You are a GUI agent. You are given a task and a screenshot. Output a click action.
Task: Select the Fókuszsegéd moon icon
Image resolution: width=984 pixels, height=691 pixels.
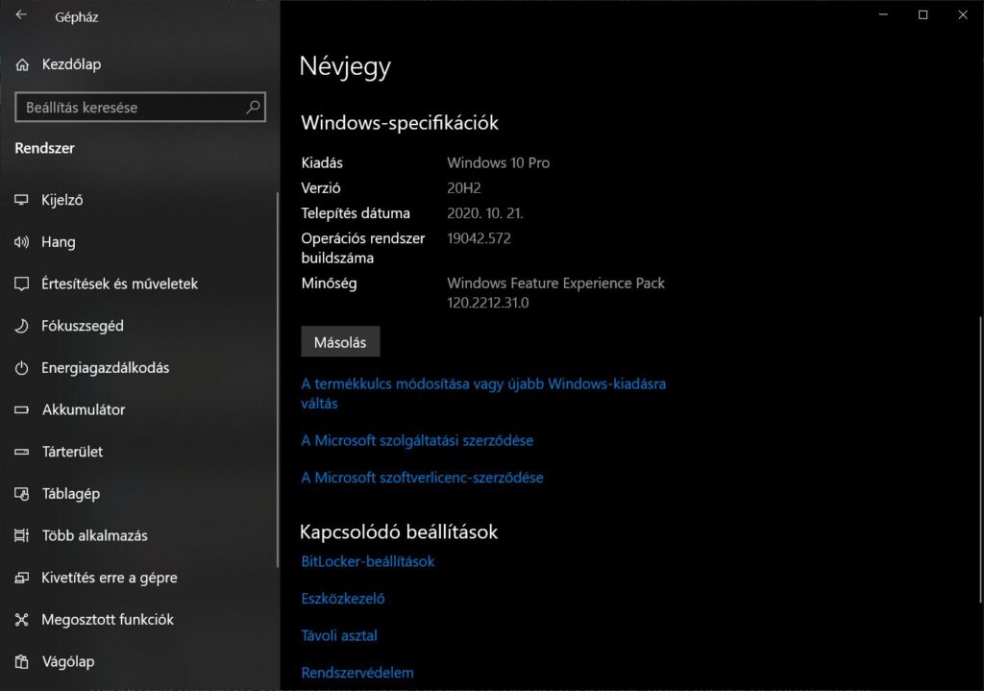click(21, 326)
